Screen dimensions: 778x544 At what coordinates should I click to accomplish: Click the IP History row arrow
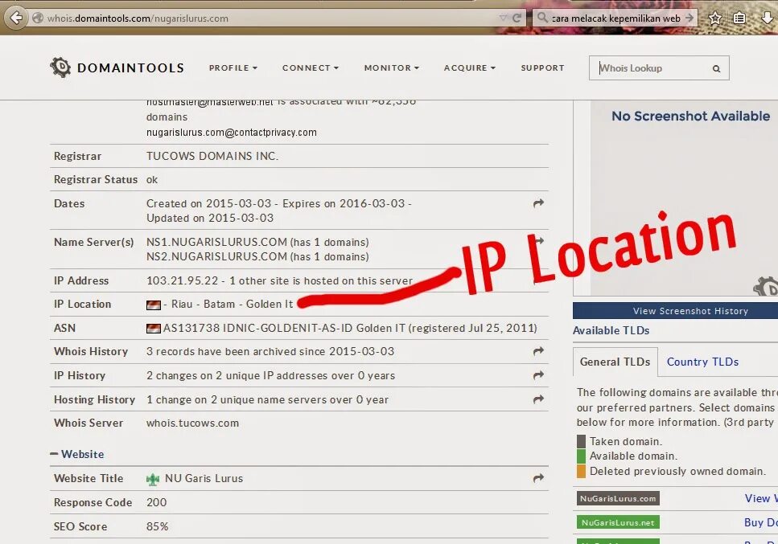click(x=538, y=375)
